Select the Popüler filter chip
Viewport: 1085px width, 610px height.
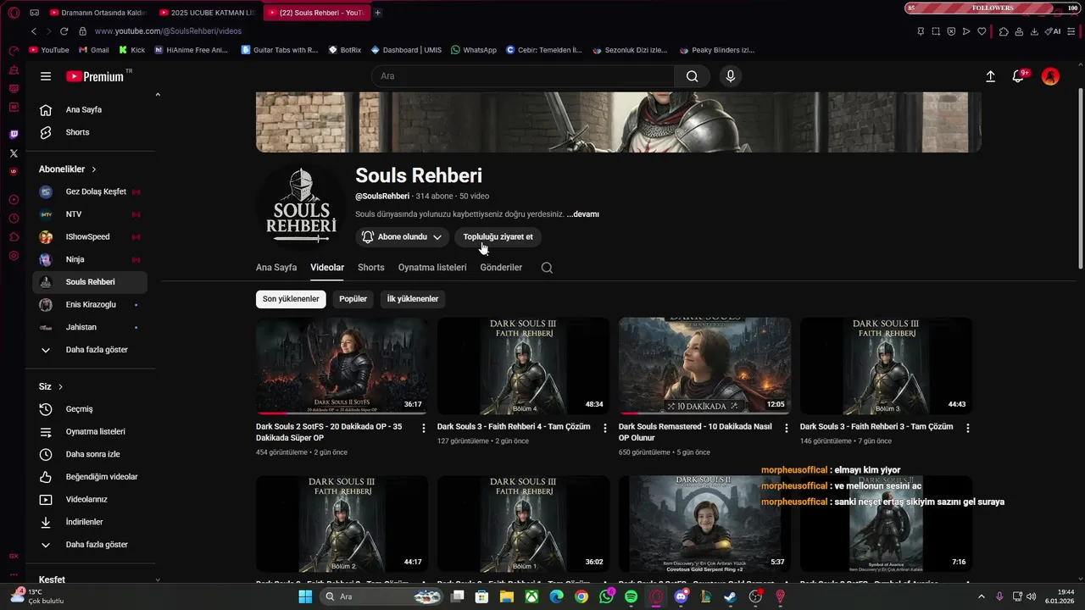point(353,299)
